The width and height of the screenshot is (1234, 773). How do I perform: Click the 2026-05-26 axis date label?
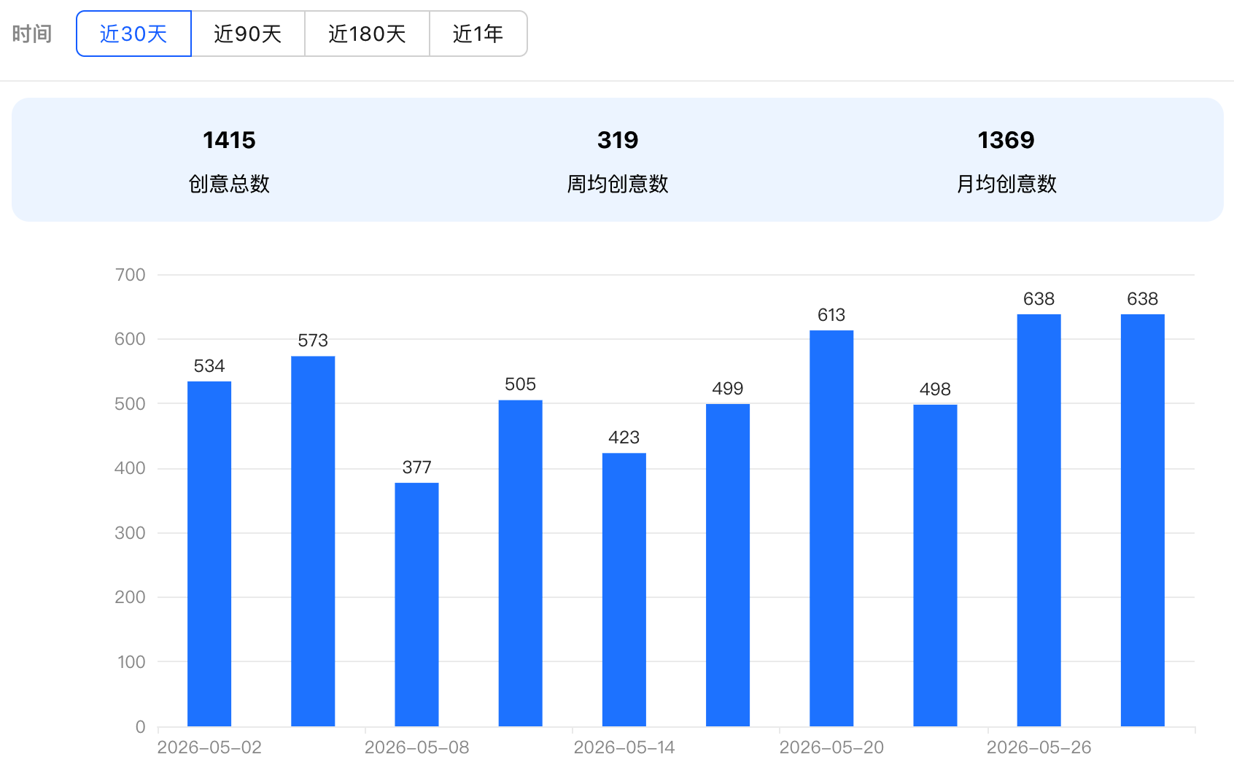[x=1039, y=747]
